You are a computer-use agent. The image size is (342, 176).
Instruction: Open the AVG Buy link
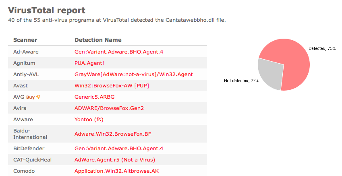click(x=30, y=97)
